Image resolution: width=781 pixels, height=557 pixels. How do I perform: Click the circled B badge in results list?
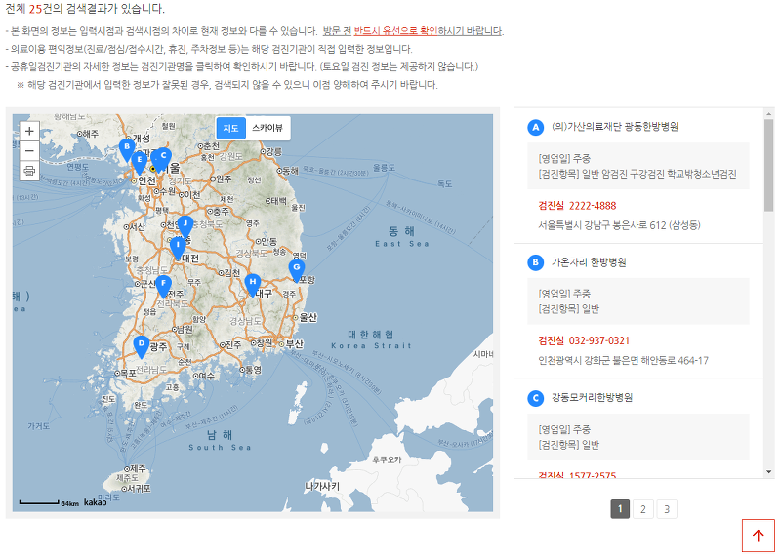coord(535,262)
